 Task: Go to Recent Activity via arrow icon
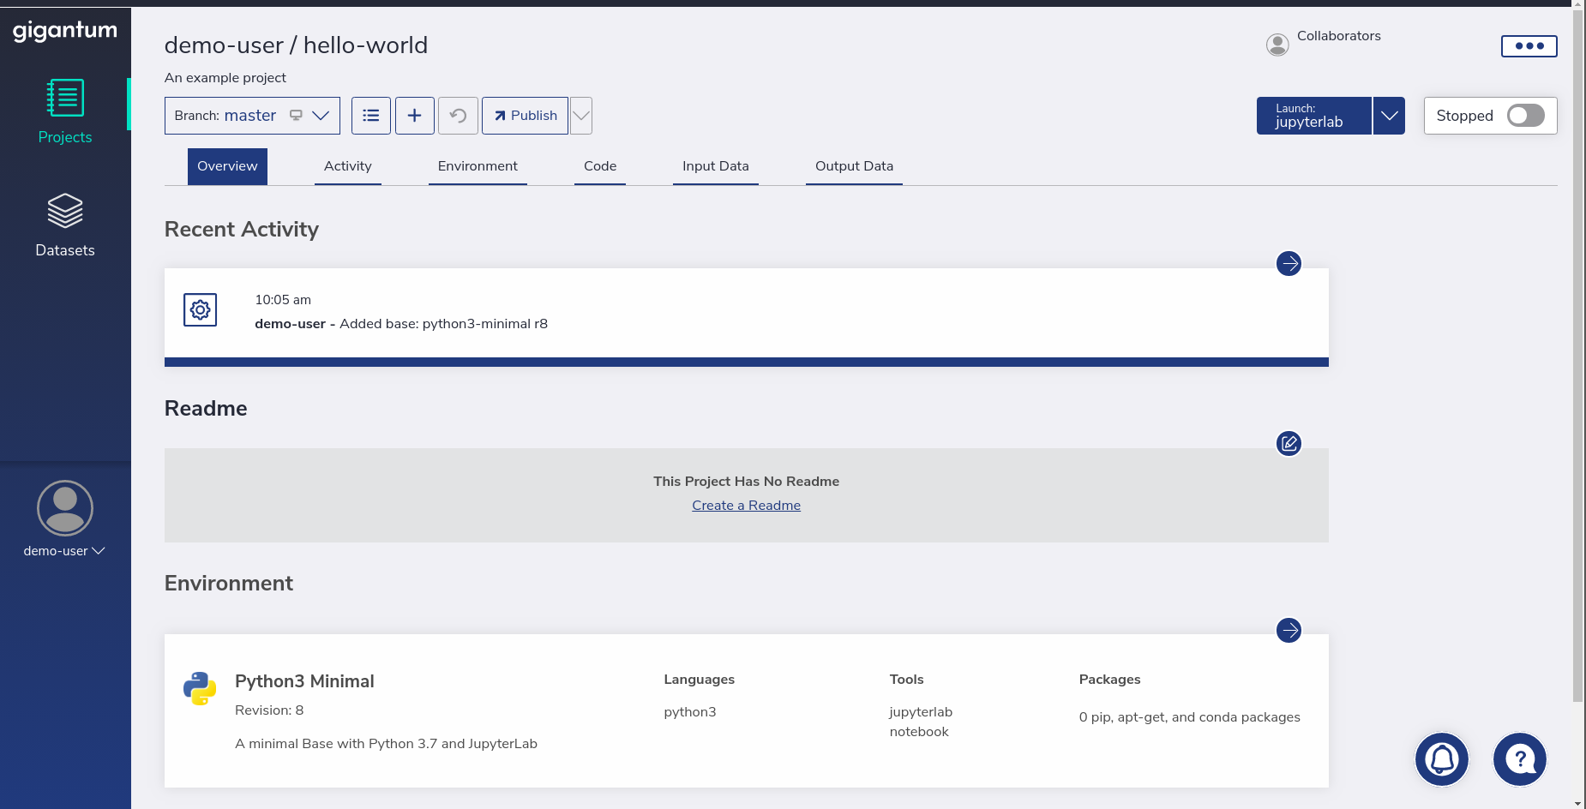1289,263
